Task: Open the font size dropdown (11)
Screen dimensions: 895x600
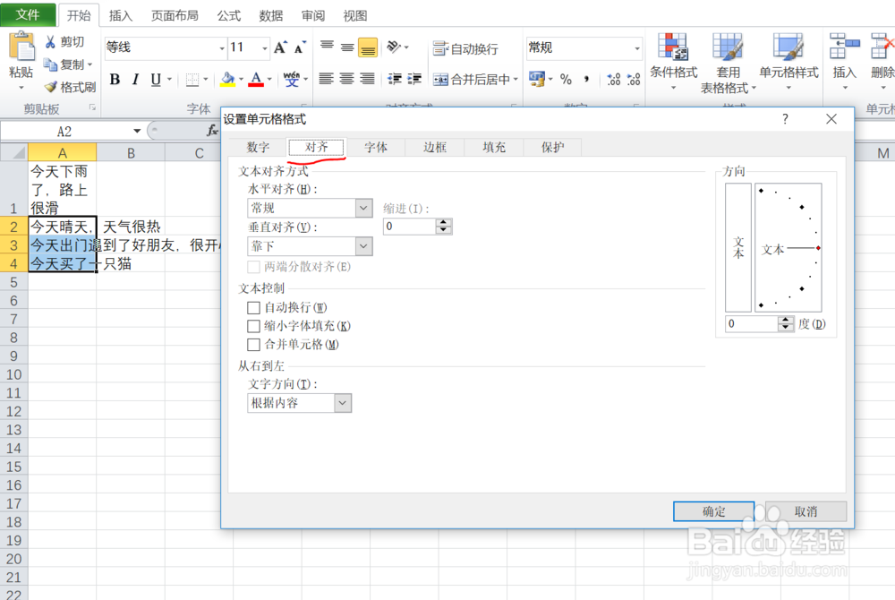Action: [264, 48]
